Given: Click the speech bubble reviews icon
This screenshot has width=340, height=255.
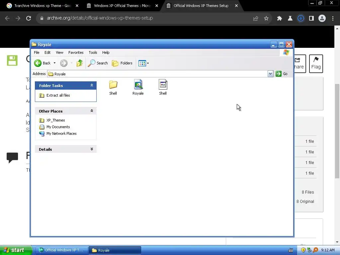Looking at the screenshot, I should point(12,158).
